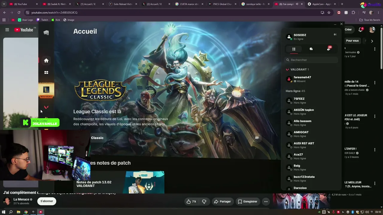Open options menu for Pascal le Grand video
Image resolution: width=383 pixels, height=215 pixels.
click(x=375, y=82)
